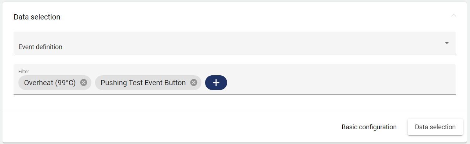This screenshot has height=144, width=470.
Task: Add a filter with the plus button
Action: (x=216, y=83)
